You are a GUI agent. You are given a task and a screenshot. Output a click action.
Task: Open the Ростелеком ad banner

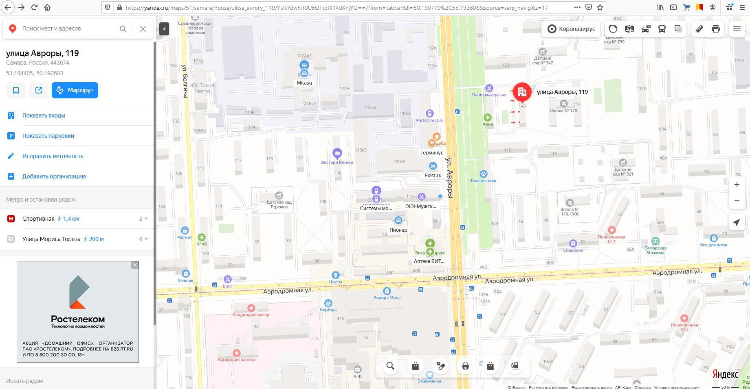[x=78, y=312]
